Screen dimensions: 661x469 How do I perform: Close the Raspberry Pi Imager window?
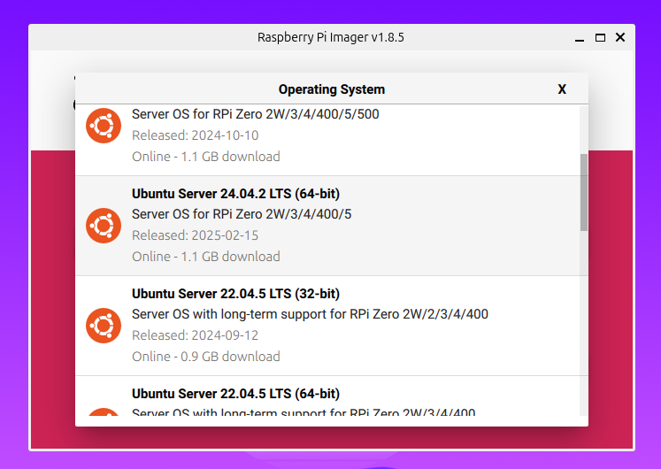620,37
